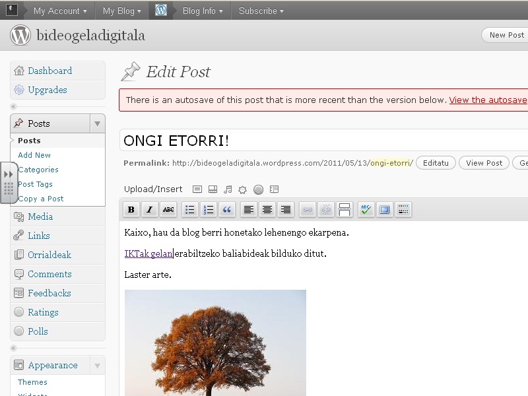
Task: Collapse sidebar using arrow above Posts
Action: point(13,106)
